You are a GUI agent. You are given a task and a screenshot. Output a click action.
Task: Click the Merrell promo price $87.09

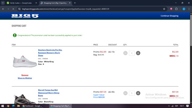point(103,92)
